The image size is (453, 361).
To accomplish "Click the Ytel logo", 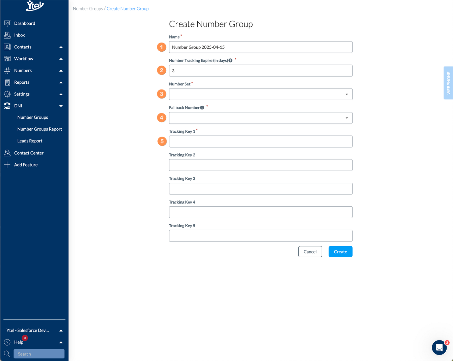I will point(35,5).
